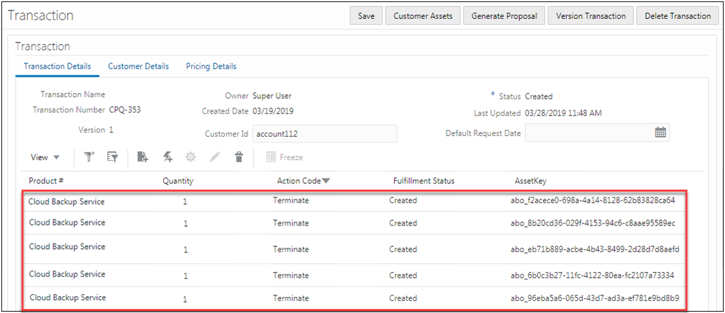Viewport: 725px width, 313px height.
Task: Click the Generate Proposal button
Action: tap(505, 15)
